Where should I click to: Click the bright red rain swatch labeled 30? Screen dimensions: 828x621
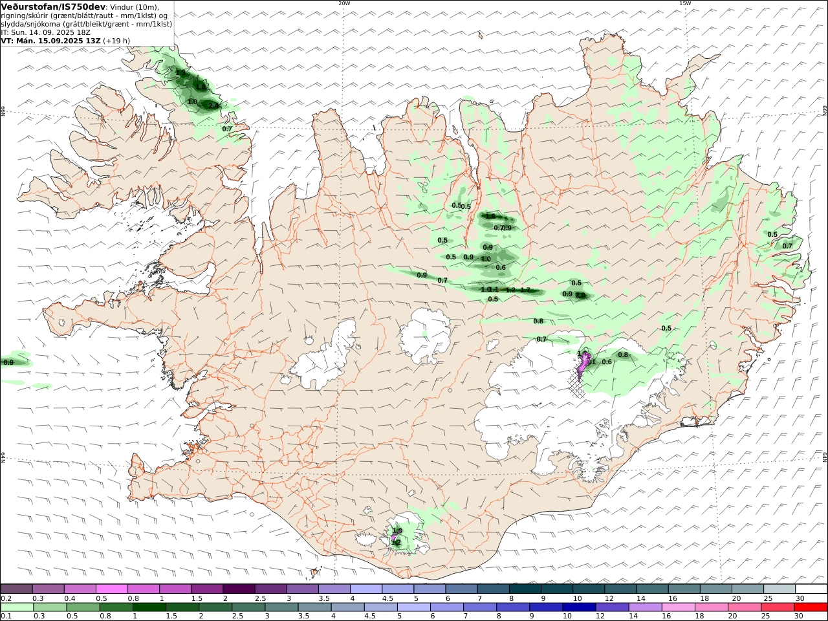click(x=811, y=607)
